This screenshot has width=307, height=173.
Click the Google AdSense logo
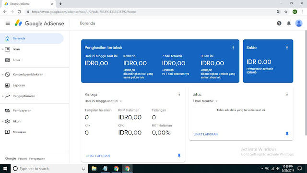point(39,24)
